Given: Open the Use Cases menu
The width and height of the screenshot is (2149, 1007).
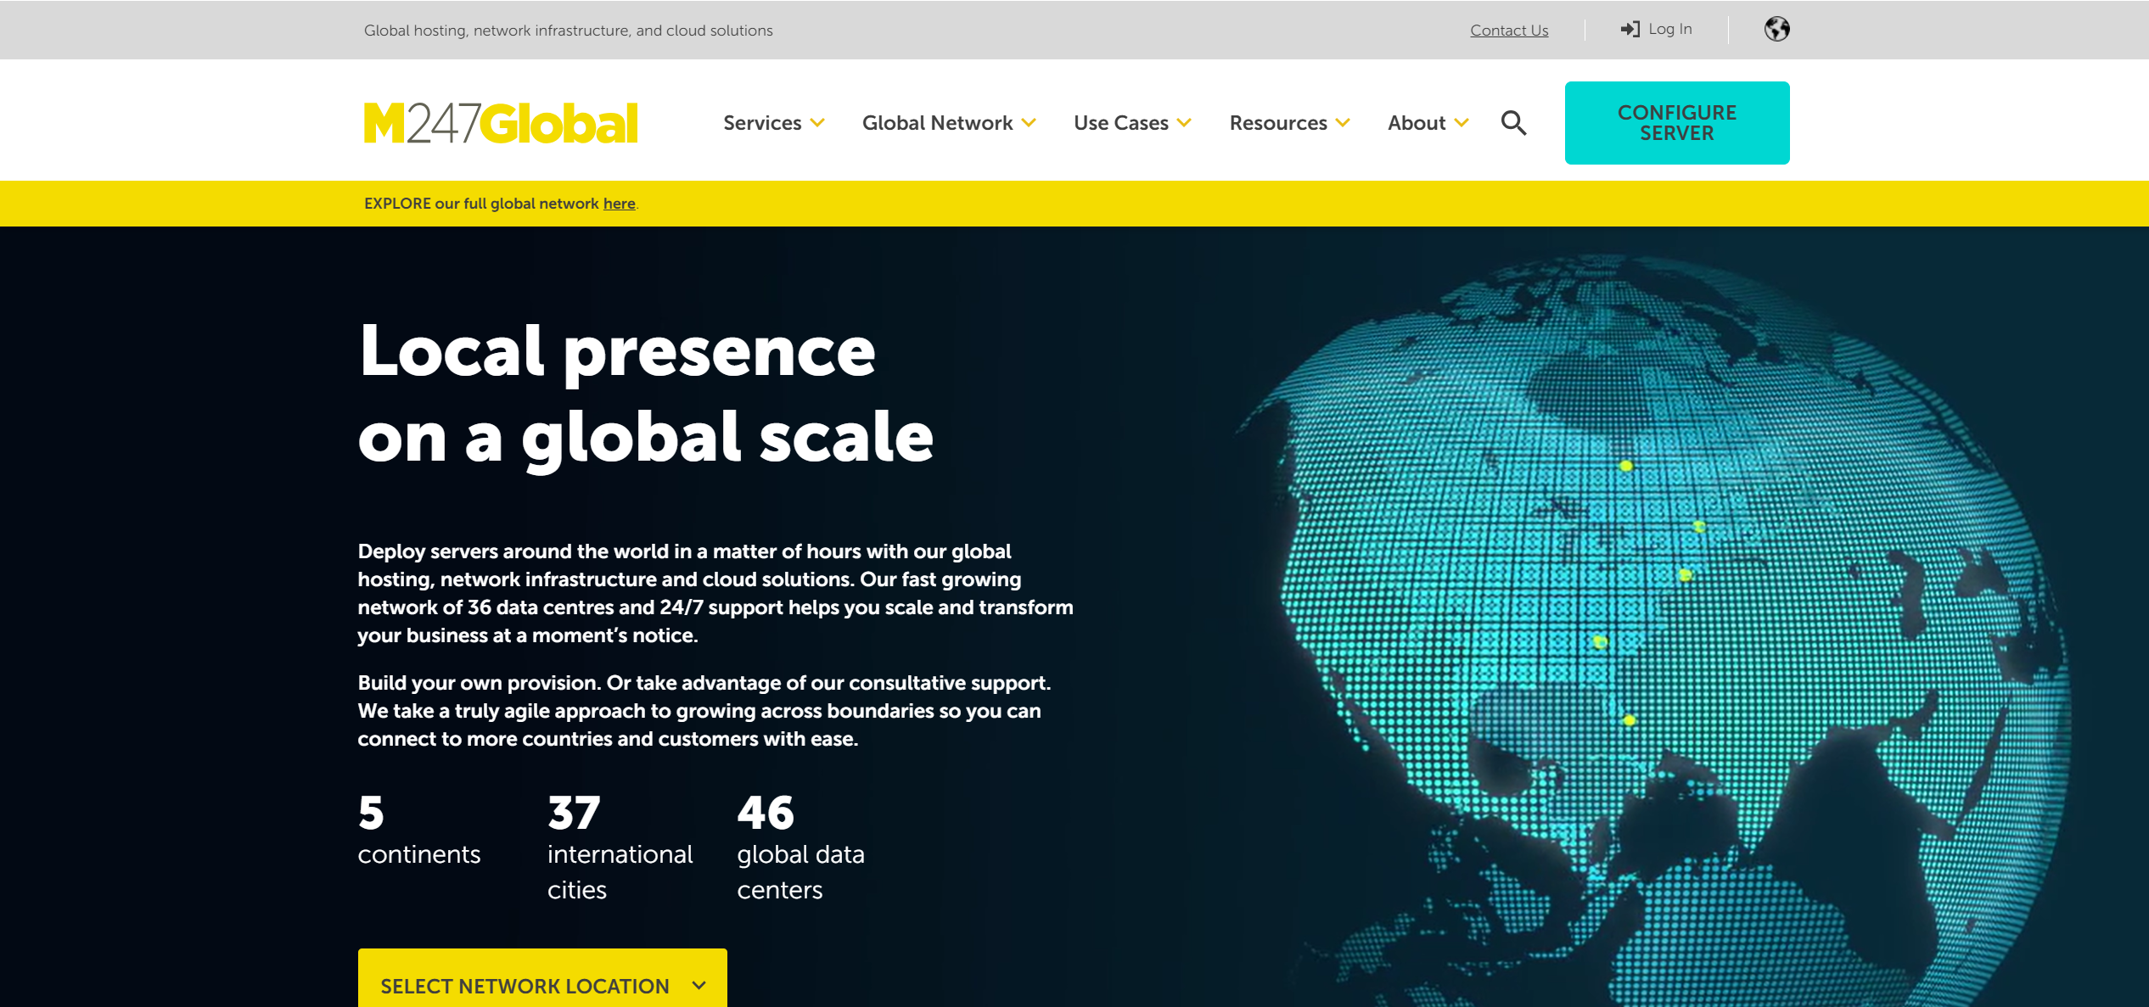Looking at the screenshot, I should 1121,123.
